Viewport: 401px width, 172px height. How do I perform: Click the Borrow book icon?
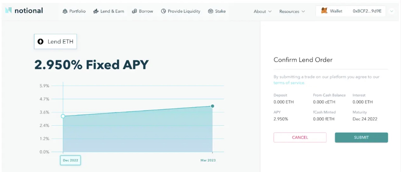tap(135, 11)
